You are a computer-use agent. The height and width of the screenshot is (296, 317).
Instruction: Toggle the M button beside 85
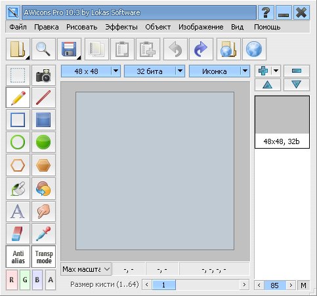coord(303,286)
